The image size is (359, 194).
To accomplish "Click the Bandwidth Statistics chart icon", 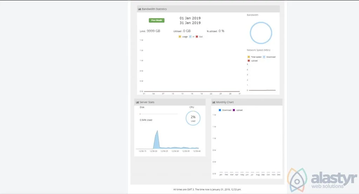I will 139,9.
